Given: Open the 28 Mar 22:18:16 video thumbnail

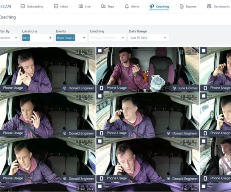Looking at the screenshot, I should click(48, 187).
